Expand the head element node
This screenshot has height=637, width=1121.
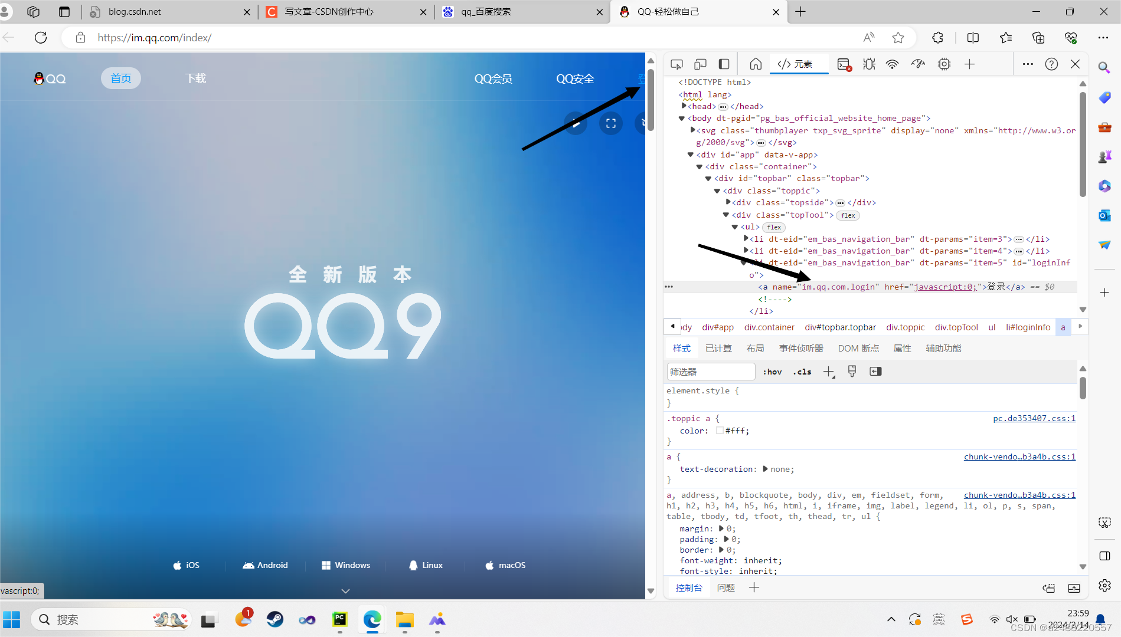pyautogui.click(x=684, y=106)
